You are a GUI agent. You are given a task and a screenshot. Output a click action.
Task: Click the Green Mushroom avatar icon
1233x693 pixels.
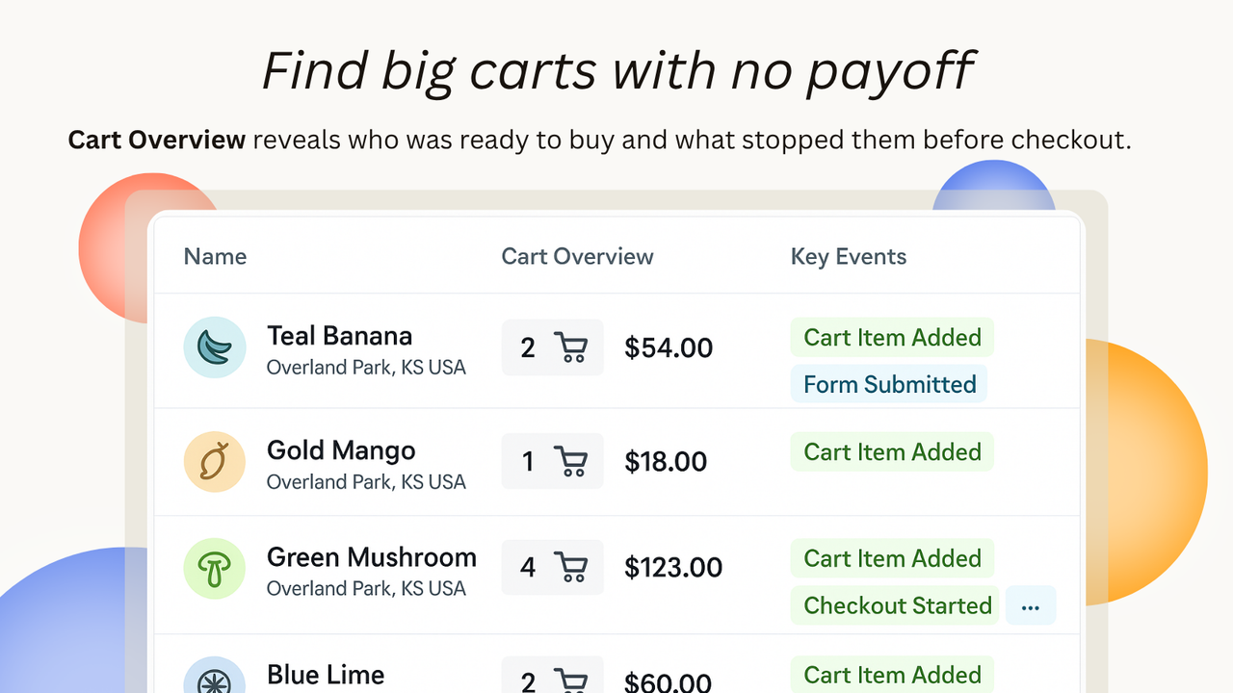(x=214, y=568)
